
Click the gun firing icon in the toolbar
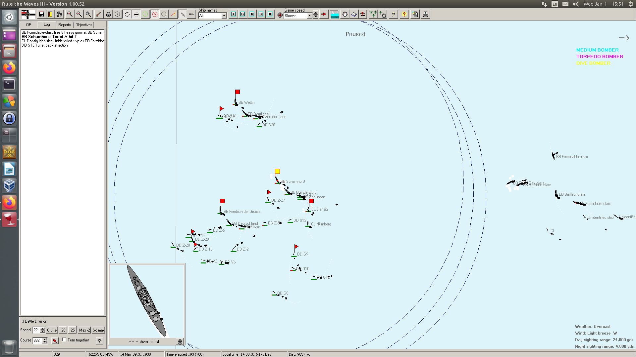[x=98, y=14]
